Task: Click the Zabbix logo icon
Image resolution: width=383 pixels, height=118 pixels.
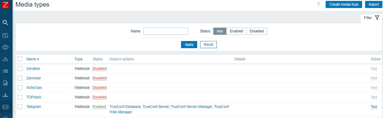Action: tap(5, 4)
